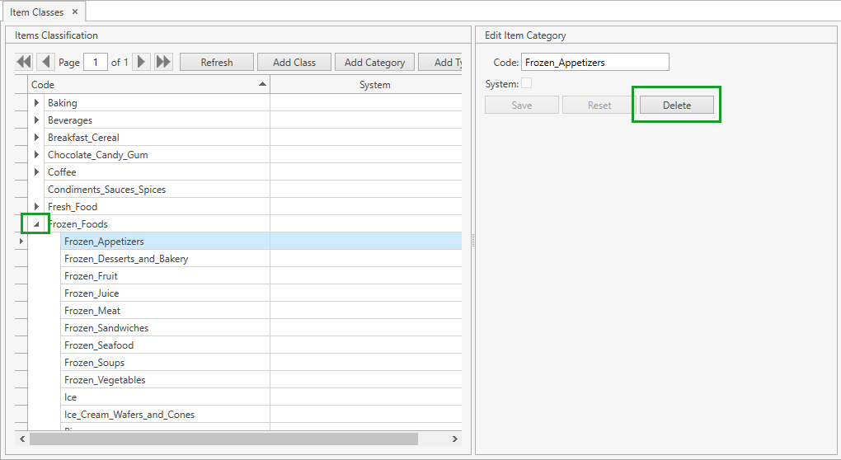Go to previous page arrow
Screen dimensions: 841x460
point(46,62)
